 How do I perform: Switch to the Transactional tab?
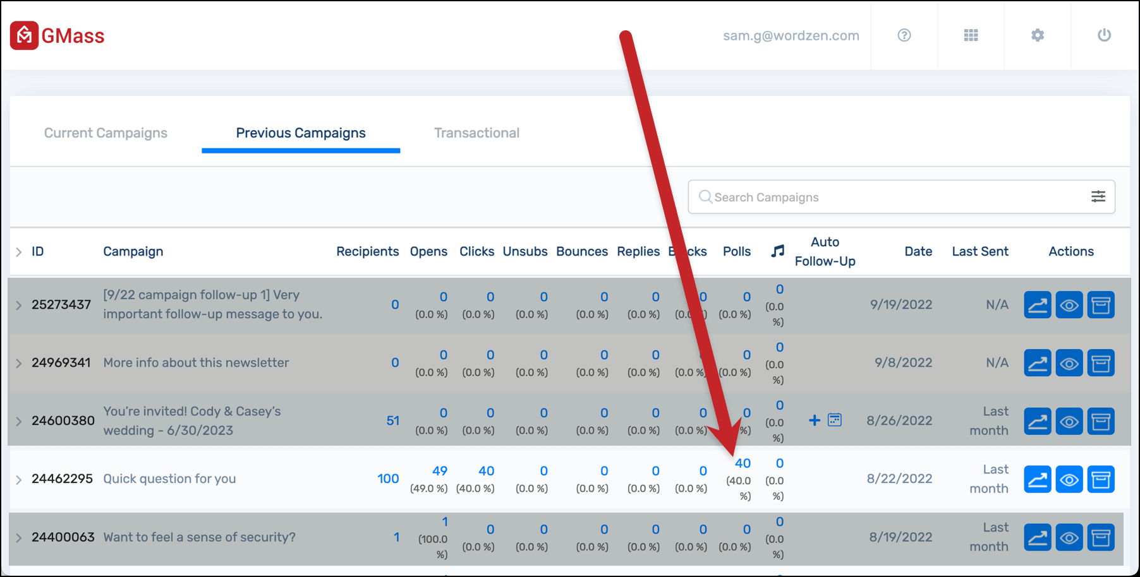tap(476, 133)
